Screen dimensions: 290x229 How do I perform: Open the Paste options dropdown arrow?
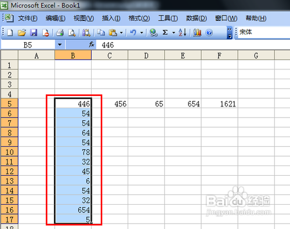pos(121,32)
